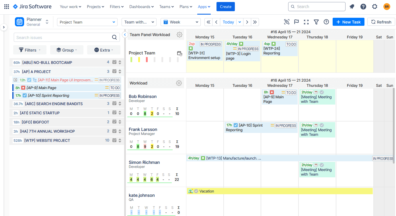Open Dashboards menu
Screen dimensions: 396x216
142,7
